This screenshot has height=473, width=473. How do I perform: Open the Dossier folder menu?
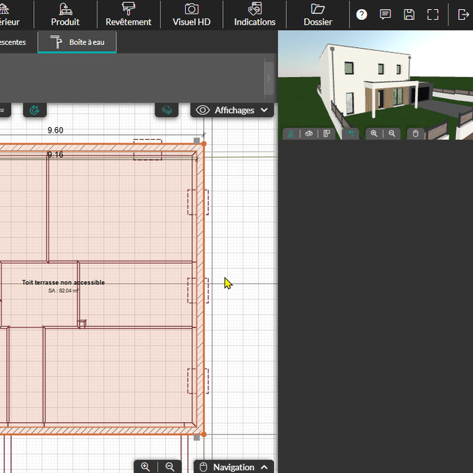318,14
